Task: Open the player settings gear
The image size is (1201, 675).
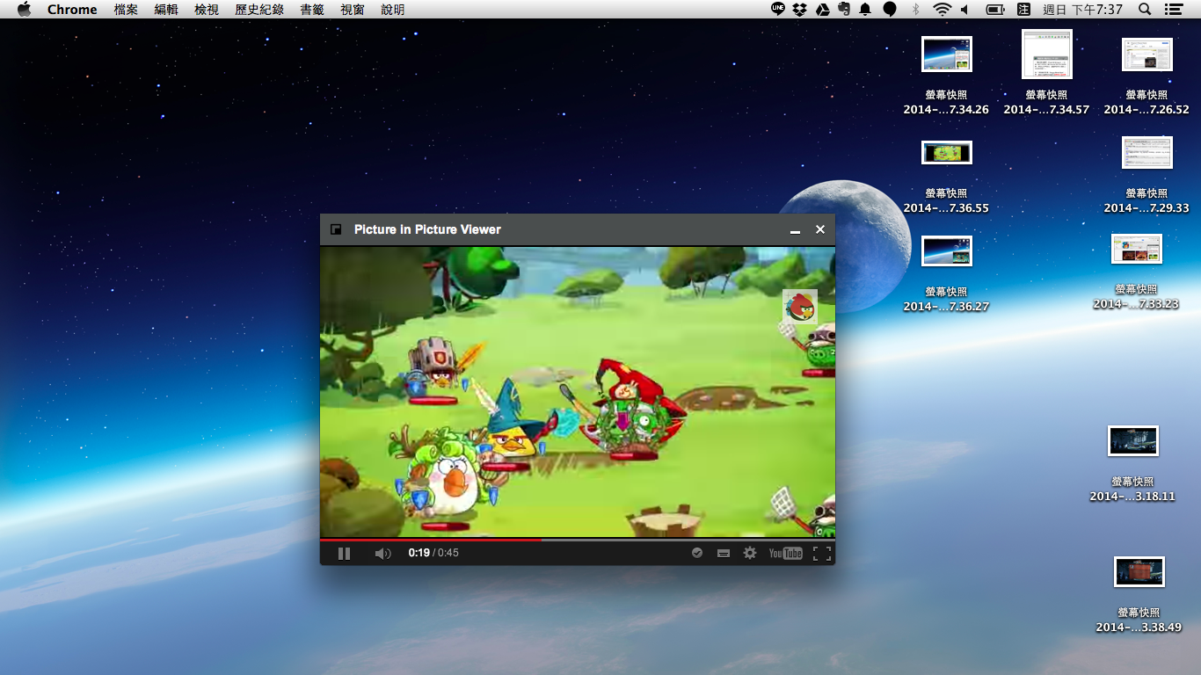Action: coord(750,553)
